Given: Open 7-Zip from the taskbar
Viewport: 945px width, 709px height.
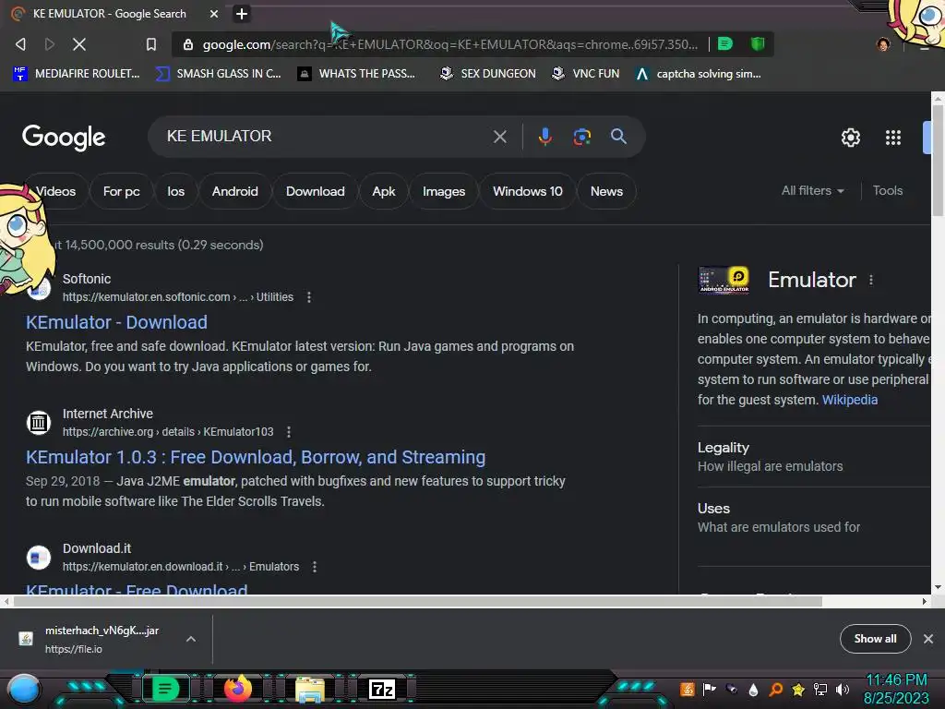Looking at the screenshot, I should (381, 689).
